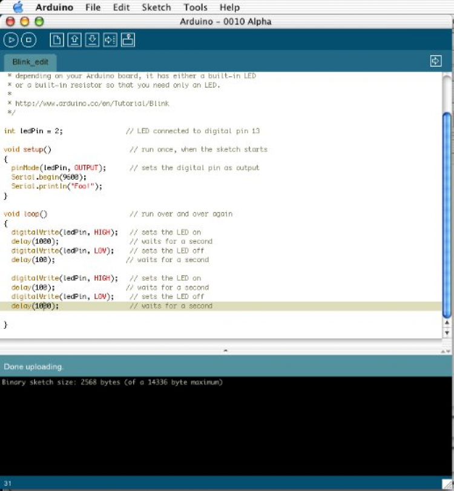Viewport: 454px width, 491px height.
Task: Click the Stop button in toolbar
Action: [x=29, y=40]
